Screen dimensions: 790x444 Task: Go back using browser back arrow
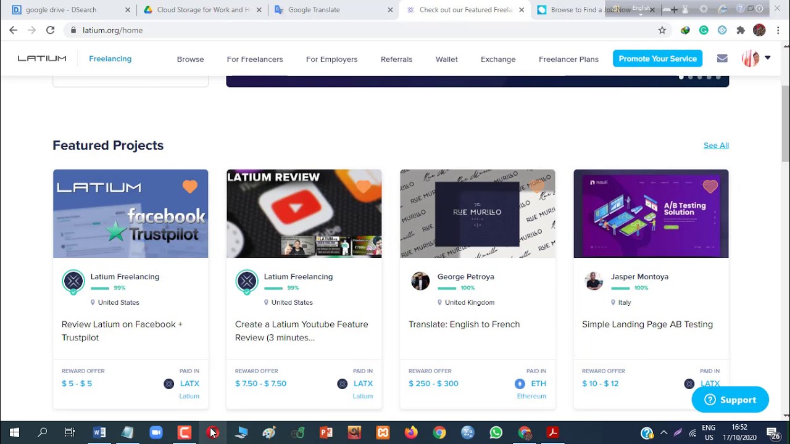coord(13,30)
